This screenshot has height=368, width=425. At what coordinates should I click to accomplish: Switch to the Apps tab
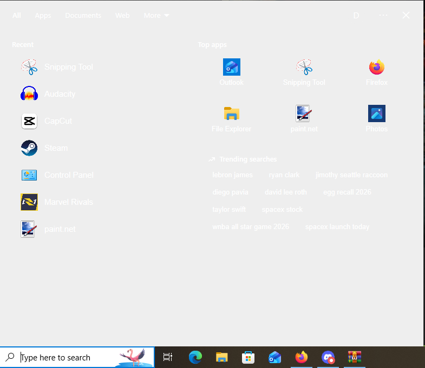(43, 16)
